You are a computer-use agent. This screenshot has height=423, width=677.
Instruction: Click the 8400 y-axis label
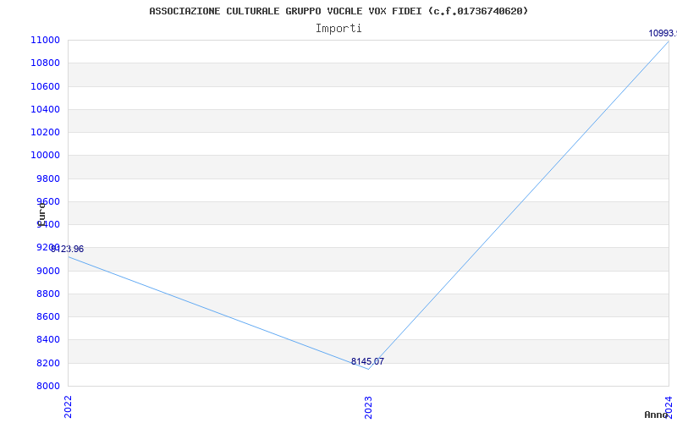click(x=47, y=340)
